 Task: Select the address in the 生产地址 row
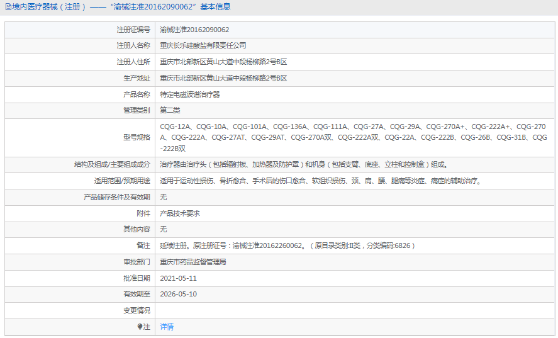click(x=223, y=78)
